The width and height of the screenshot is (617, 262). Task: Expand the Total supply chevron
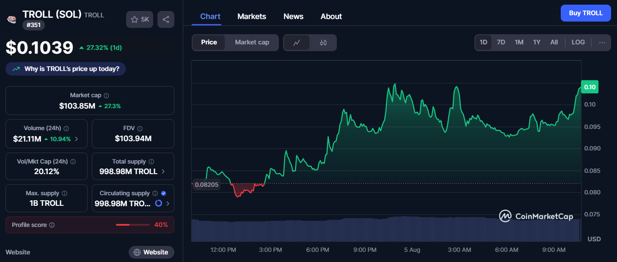click(x=163, y=172)
